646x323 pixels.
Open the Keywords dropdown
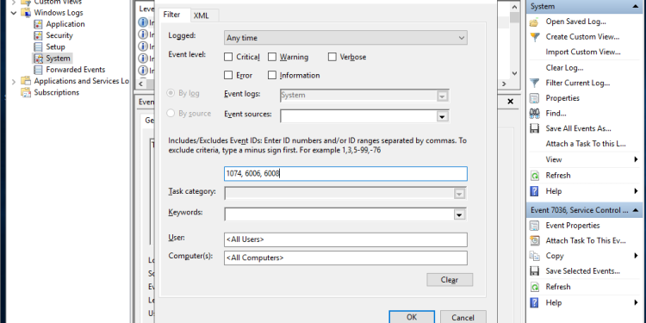(x=459, y=214)
